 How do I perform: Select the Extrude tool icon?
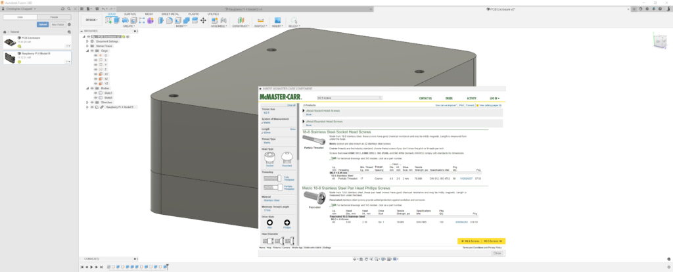(x=116, y=20)
